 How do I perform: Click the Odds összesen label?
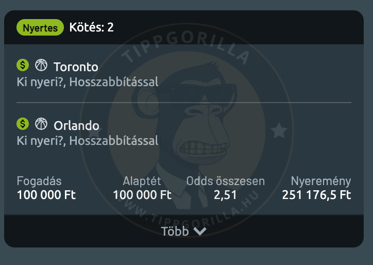click(x=226, y=181)
